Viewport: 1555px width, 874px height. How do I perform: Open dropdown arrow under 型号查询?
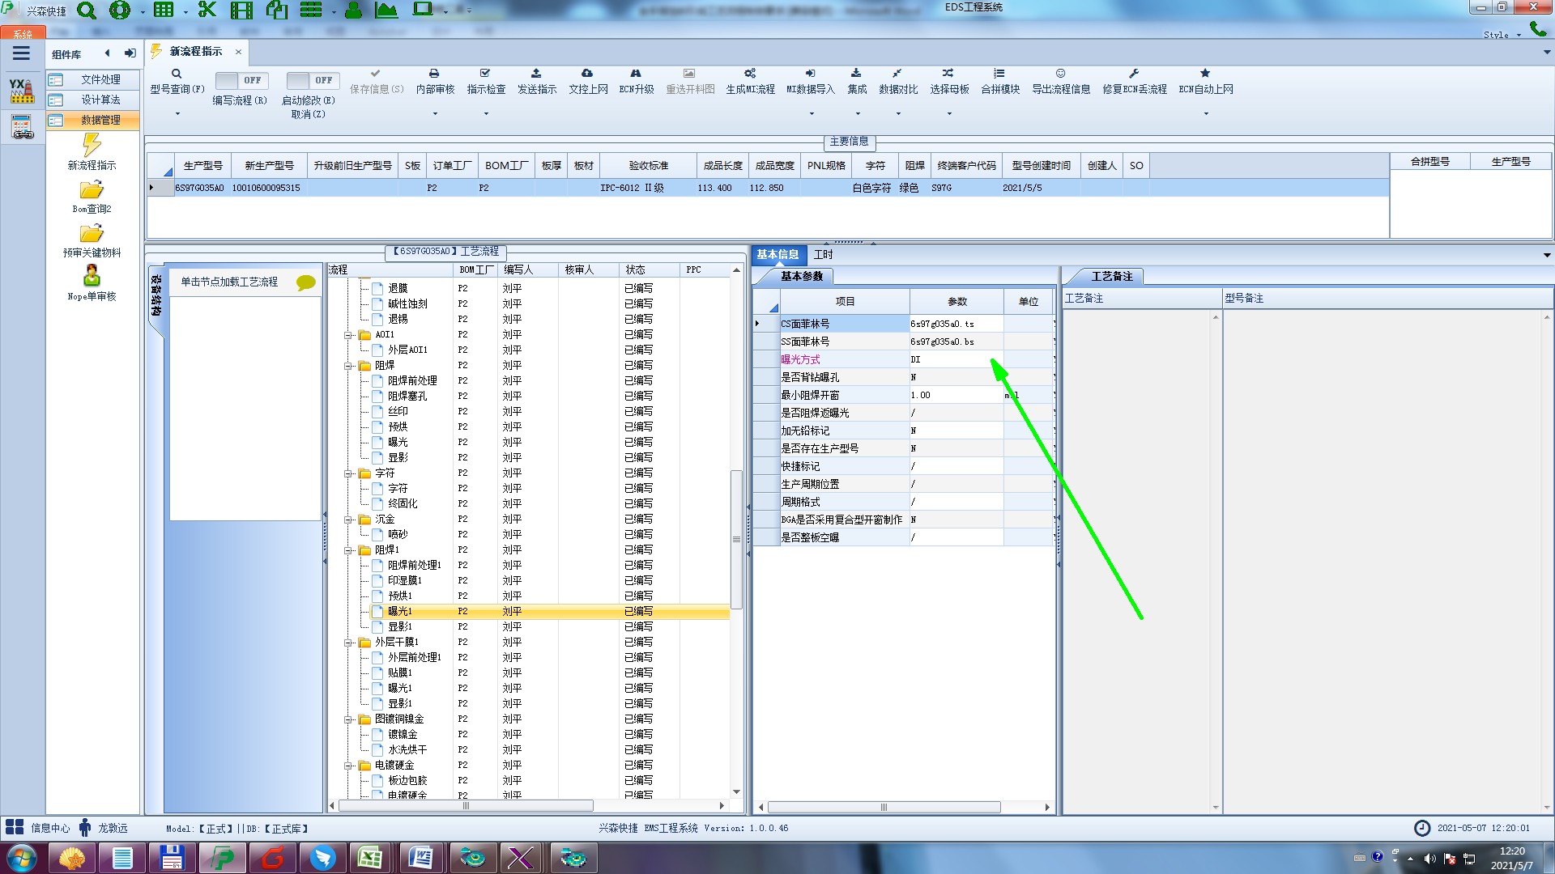click(177, 114)
